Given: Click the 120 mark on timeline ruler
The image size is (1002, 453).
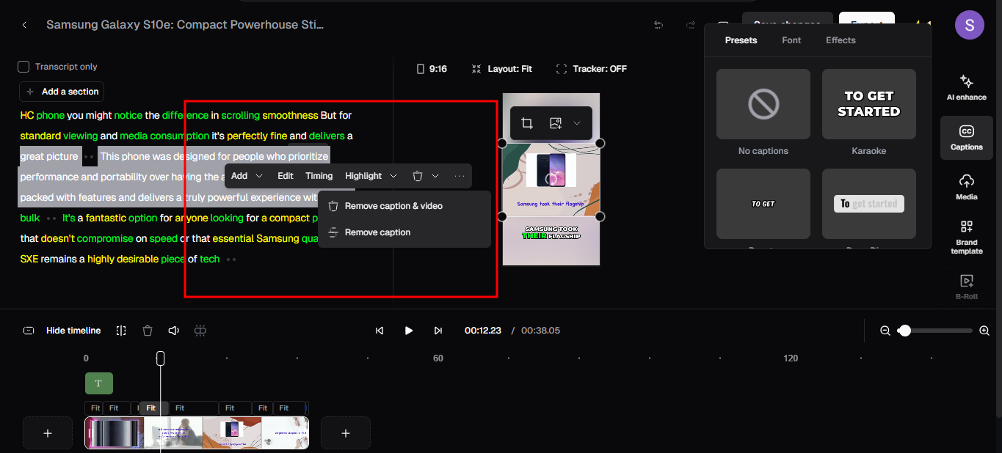Looking at the screenshot, I should tap(791, 358).
